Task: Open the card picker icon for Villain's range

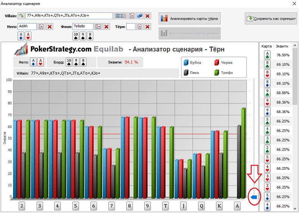Action: [x=132, y=16]
